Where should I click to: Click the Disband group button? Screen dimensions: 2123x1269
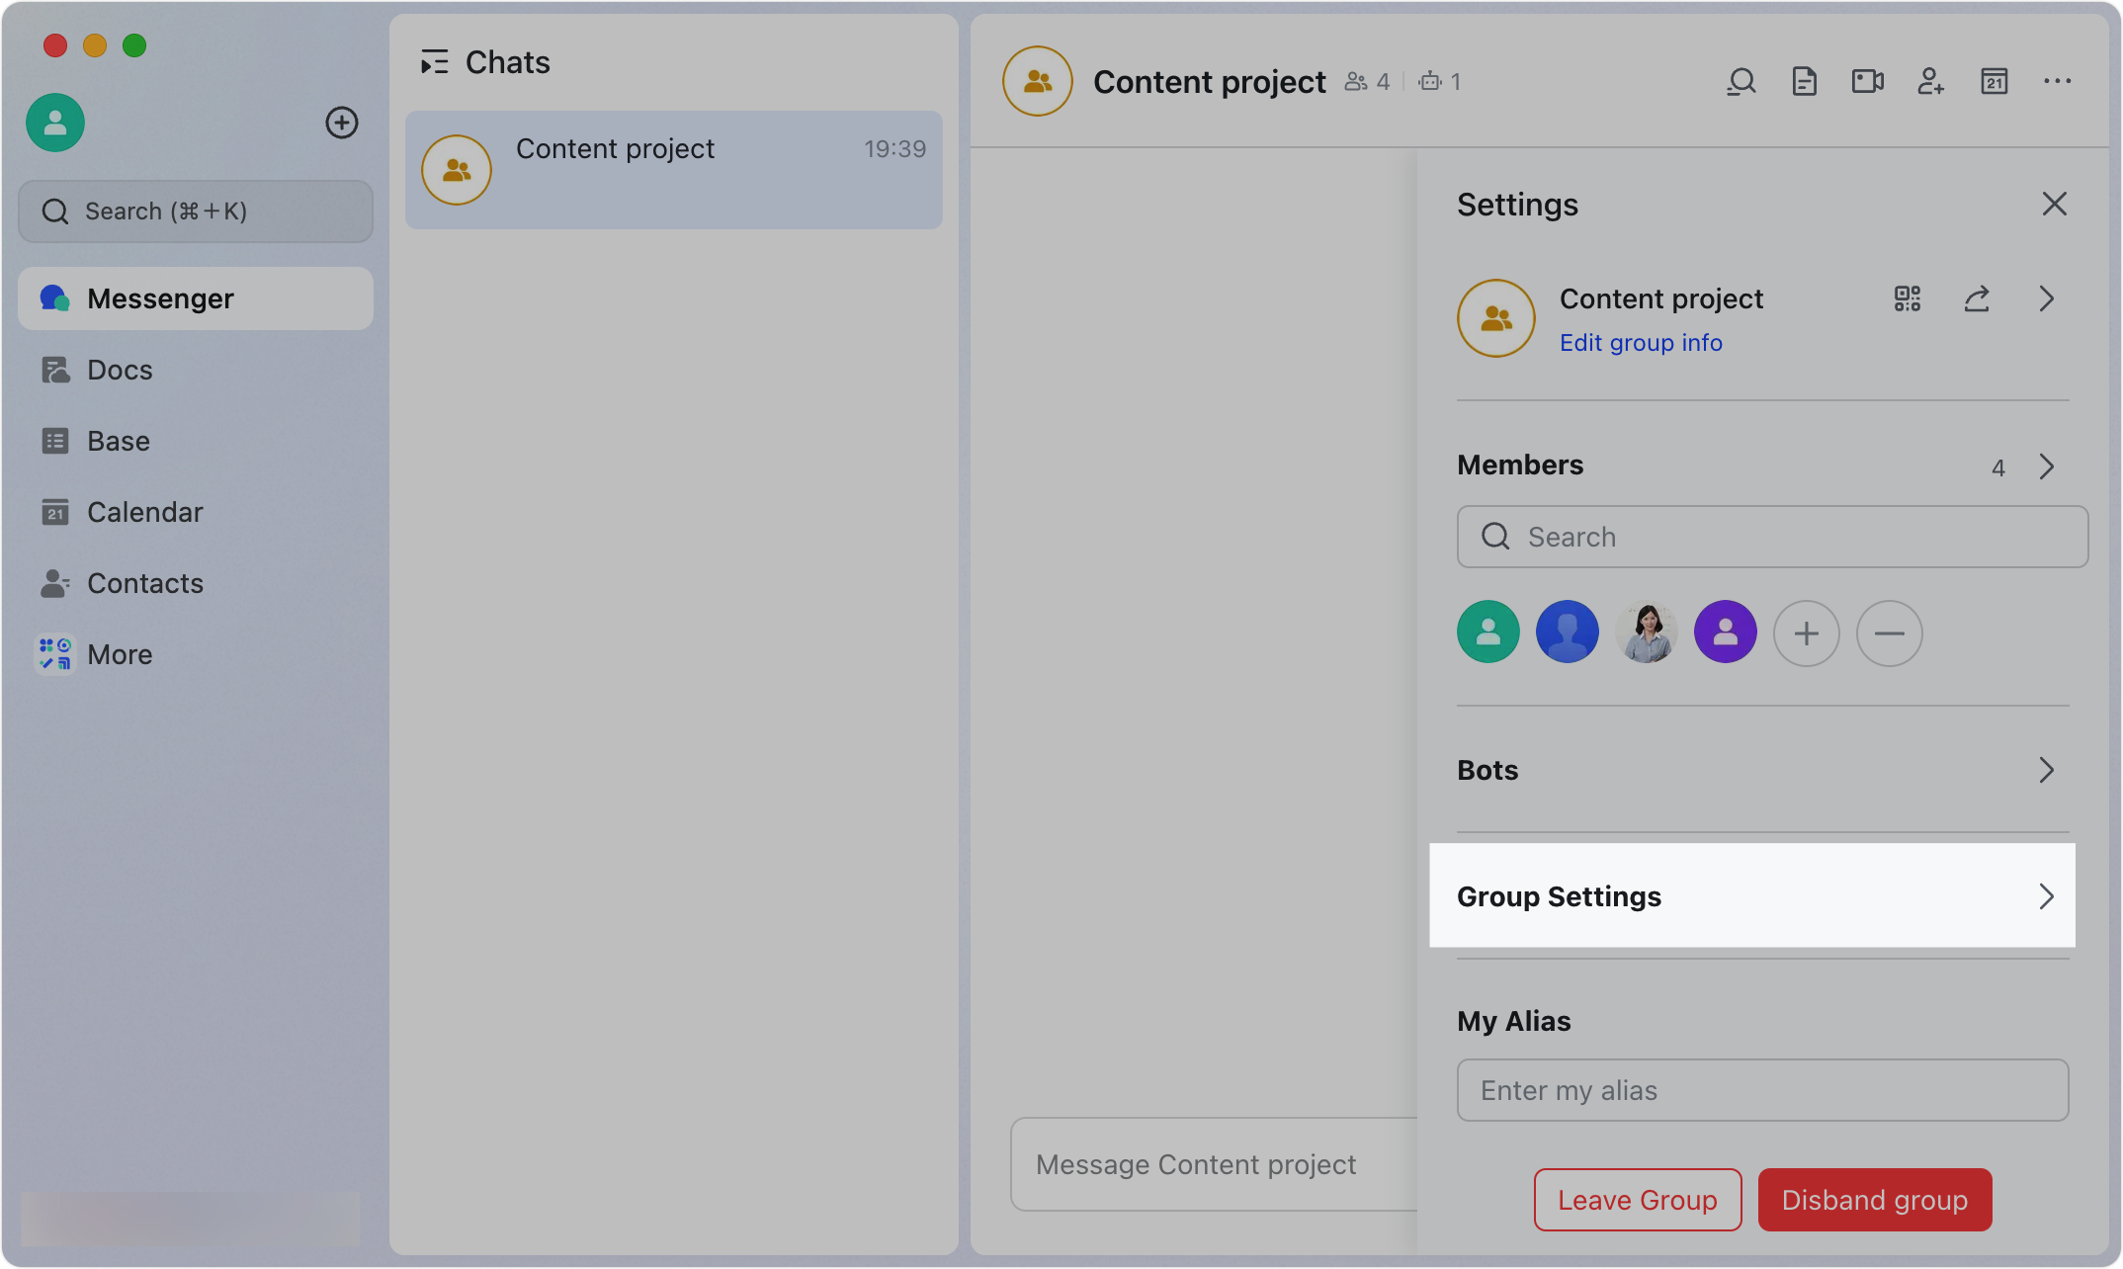pyautogui.click(x=1874, y=1200)
